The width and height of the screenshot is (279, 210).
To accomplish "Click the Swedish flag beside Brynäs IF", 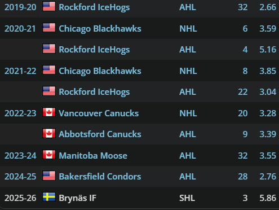I will click(49, 197).
